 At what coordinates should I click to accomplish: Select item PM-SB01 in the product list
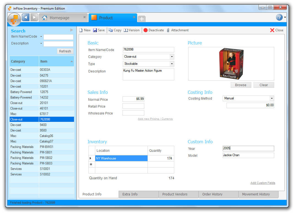click(46, 152)
